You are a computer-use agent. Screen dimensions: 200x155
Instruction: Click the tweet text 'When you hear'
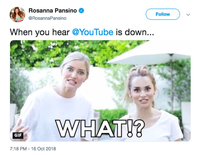(x=40, y=32)
